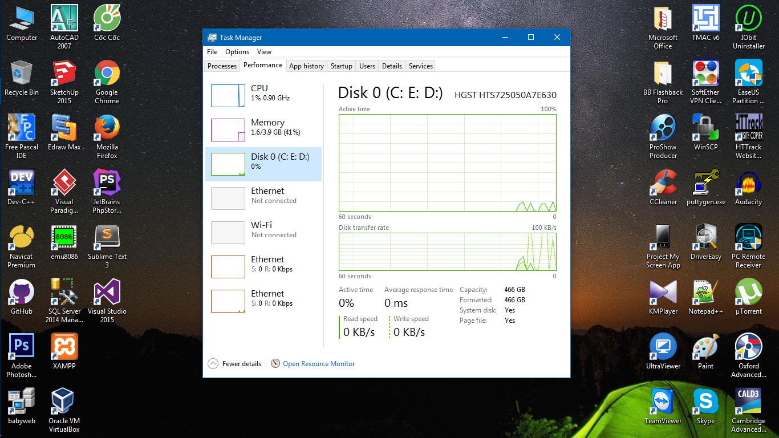Select the Sublime Text 3 icon
The height and width of the screenshot is (438, 779).
click(x=107, y=246)
